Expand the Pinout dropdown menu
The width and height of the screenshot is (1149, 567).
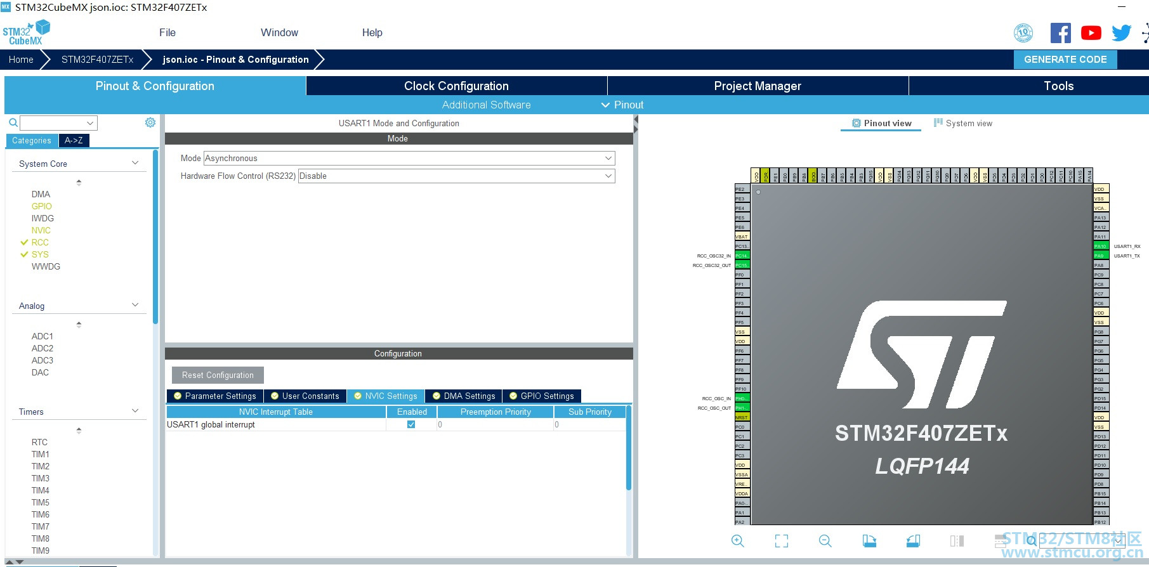(x=622, y=105)
